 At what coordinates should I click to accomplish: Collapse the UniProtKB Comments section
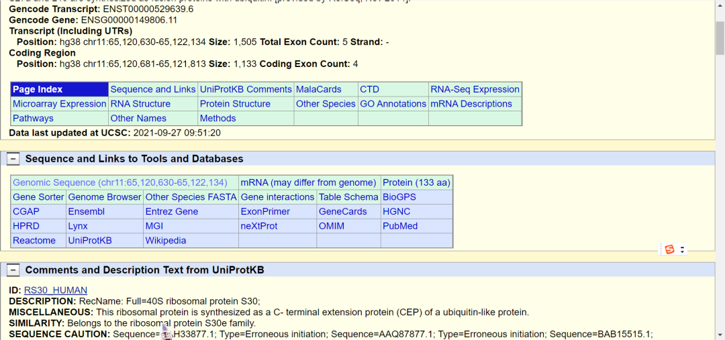pos(14,270)
